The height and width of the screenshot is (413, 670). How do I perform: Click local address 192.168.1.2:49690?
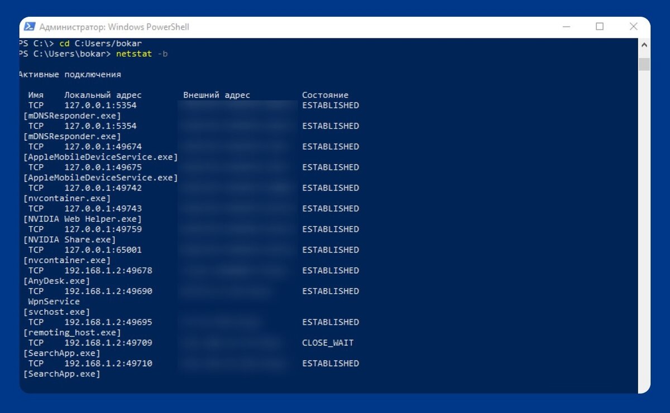click(108, 291)
